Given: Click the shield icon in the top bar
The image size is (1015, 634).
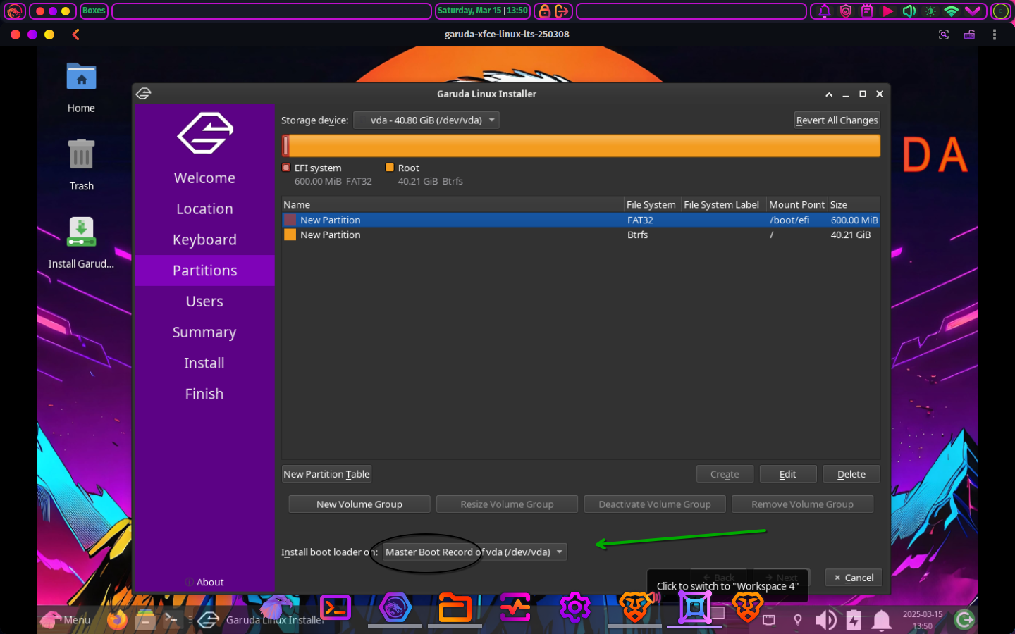Looking at the screenshot, I should (x=845, y=11).
